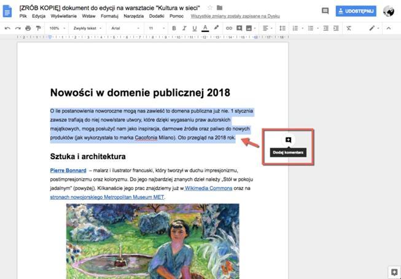
Task: Click 'Wszystkie zmiany zostały zapisane na Dysku' link
Action: (x=235, y=16)
